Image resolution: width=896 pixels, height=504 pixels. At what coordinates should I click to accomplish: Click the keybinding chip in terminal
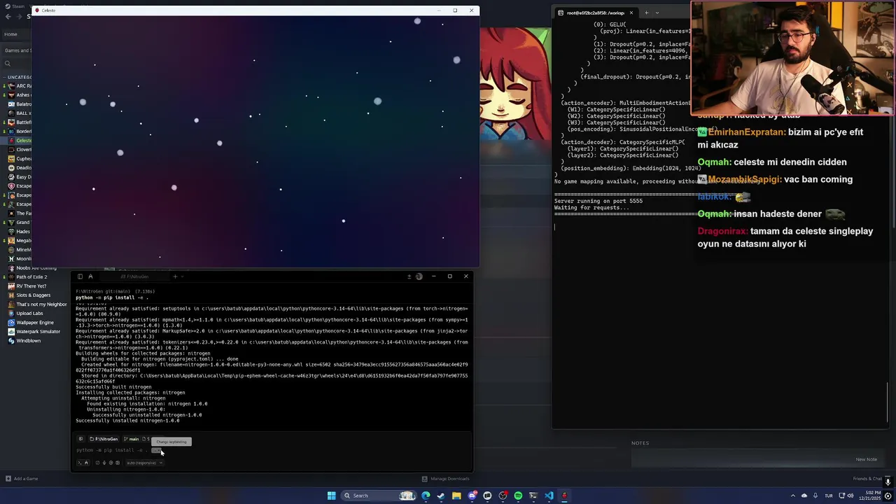(x=157, y=450)
